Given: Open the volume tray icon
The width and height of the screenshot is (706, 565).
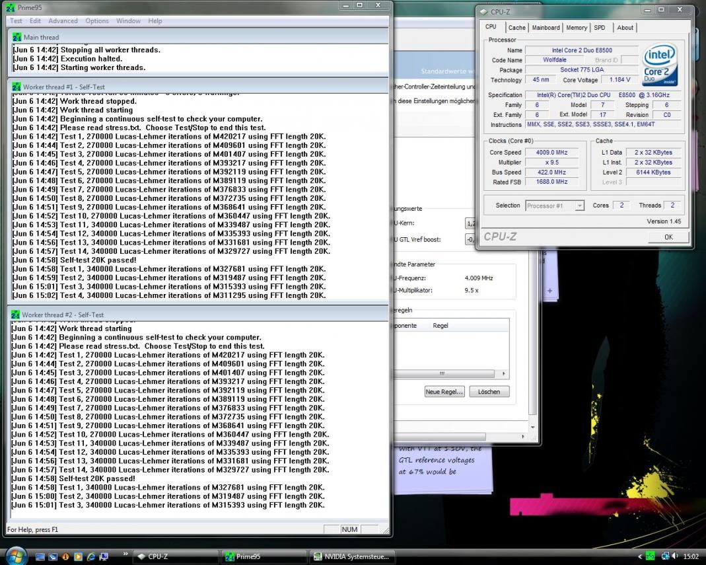Looking at the screenshot, I should coord(676,557).
